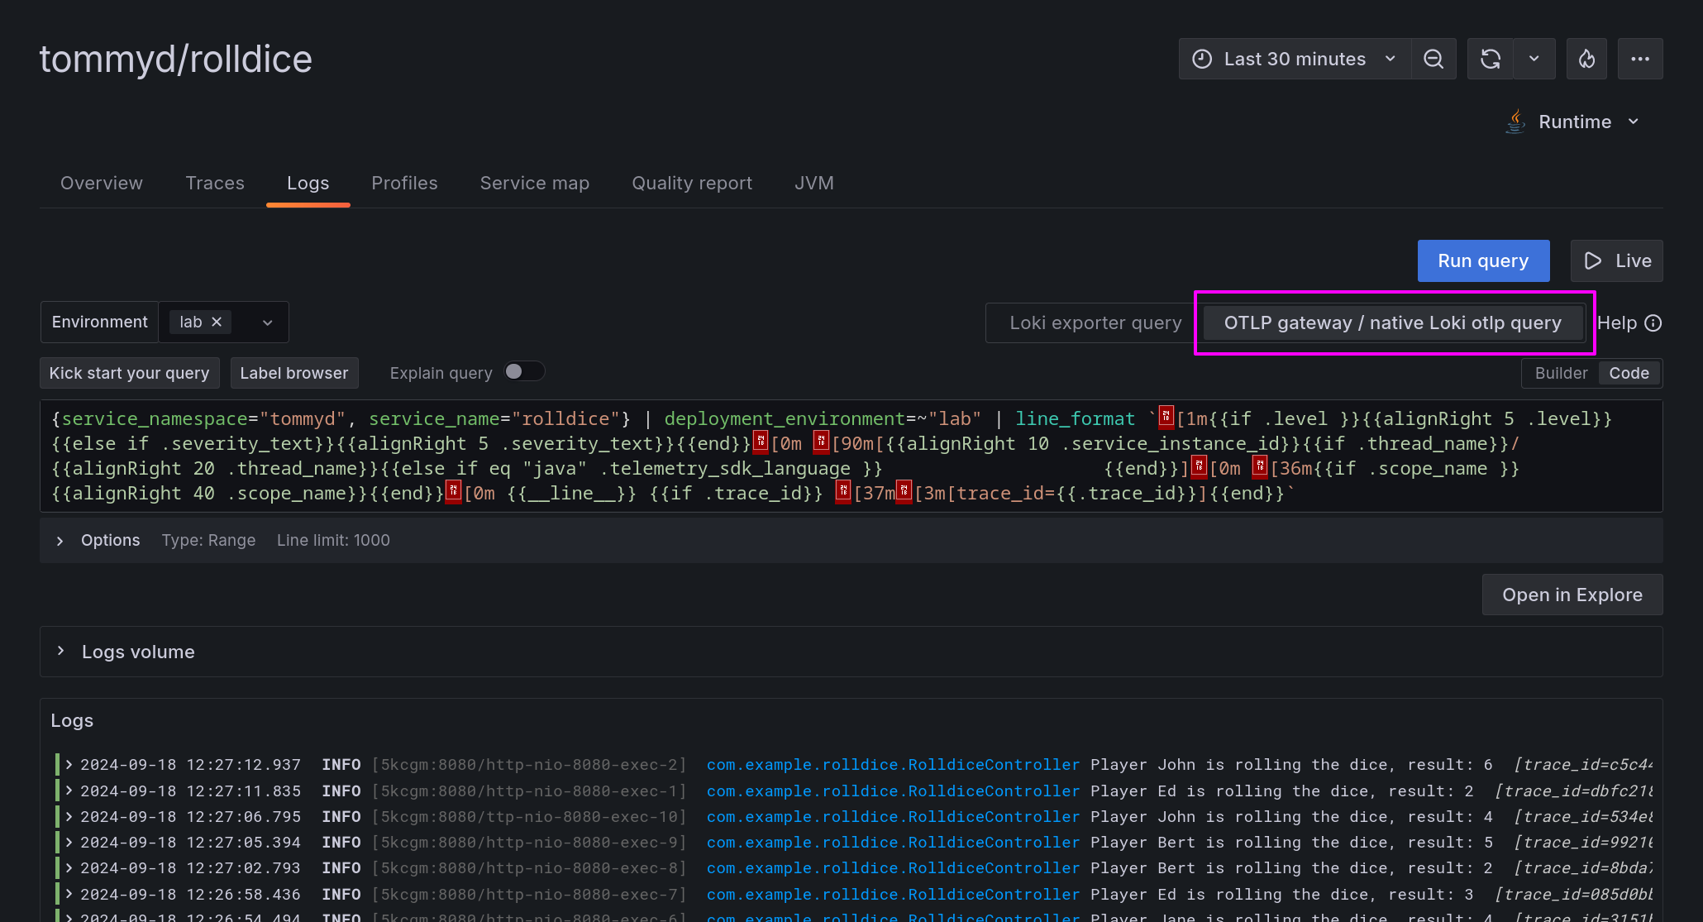Go to the Quality report tab
Image resolution: width=1703 pixels, height=922 pixels.
[x=692, y=183]
